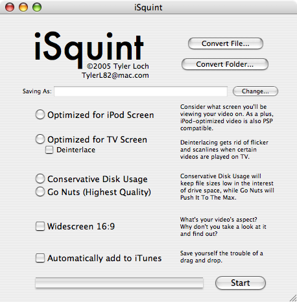Choose Conservative Disk Usage radio button
Image resolution: width=297 pixels, height=302 pixels.
point(40,179)
